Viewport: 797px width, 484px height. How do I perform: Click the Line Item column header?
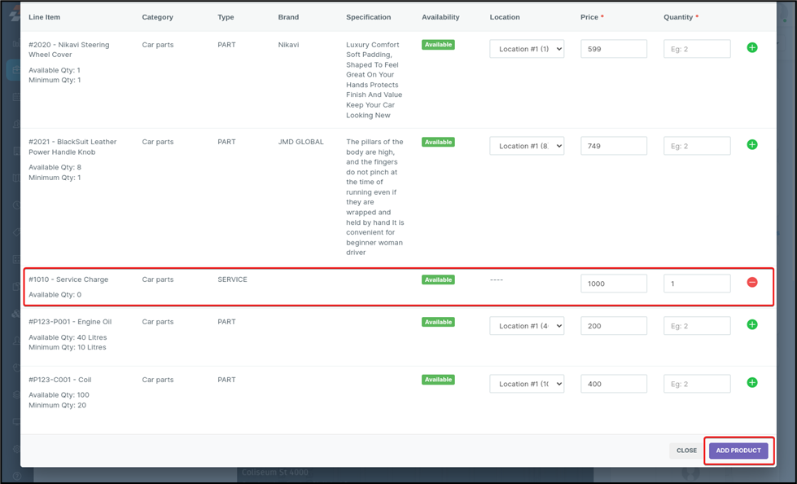[x=44, y=17]
